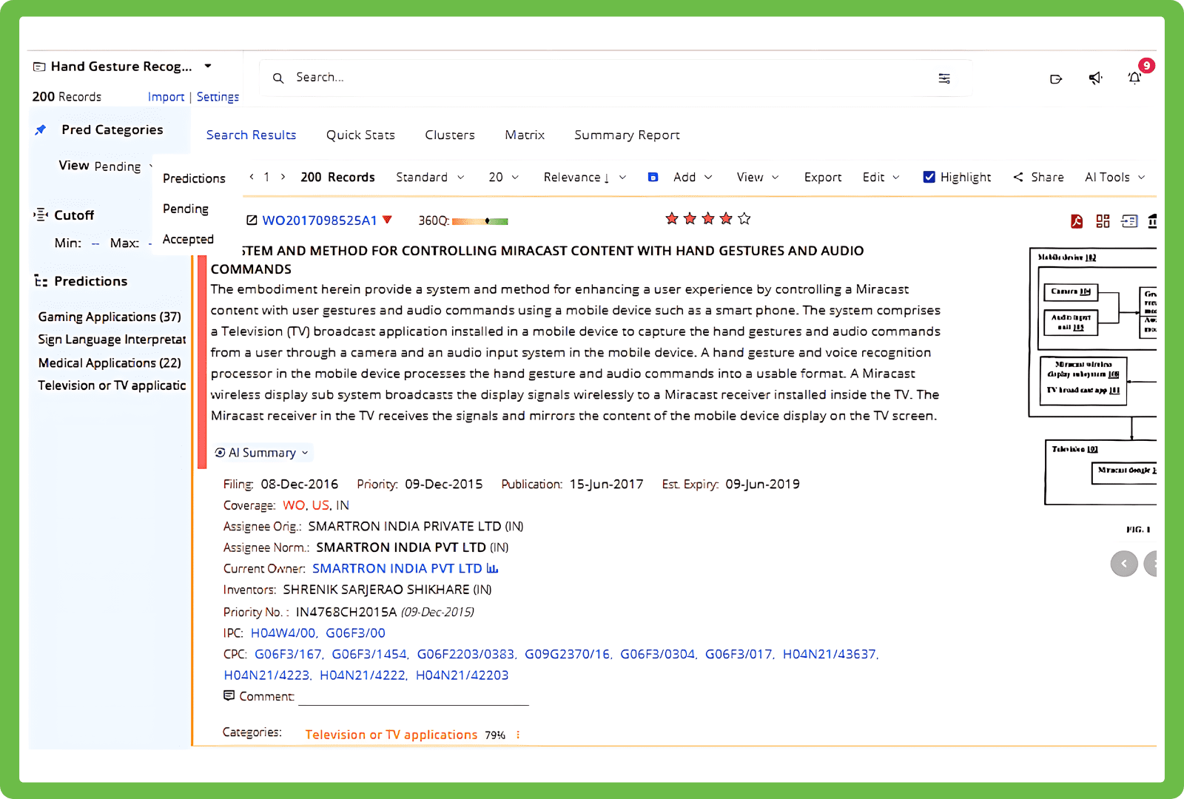Click the Import link

[166, 97]
